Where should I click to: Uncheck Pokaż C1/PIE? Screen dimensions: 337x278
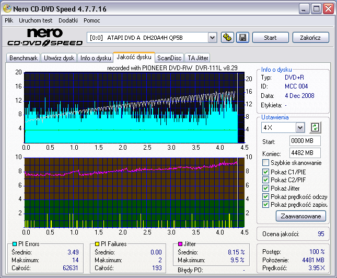[265, 172]
